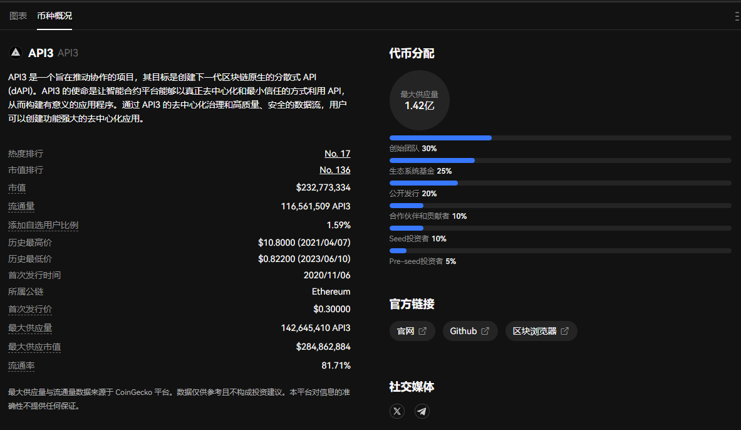Open the 官网 official website button

point(412,330)
